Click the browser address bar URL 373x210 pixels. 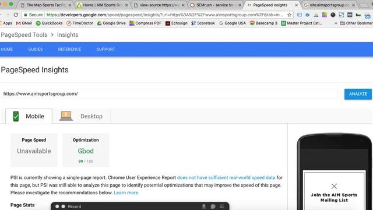tap(164, 15)
